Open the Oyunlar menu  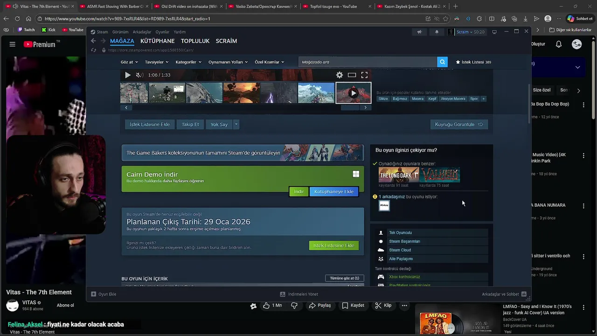[x=162, y=32]
